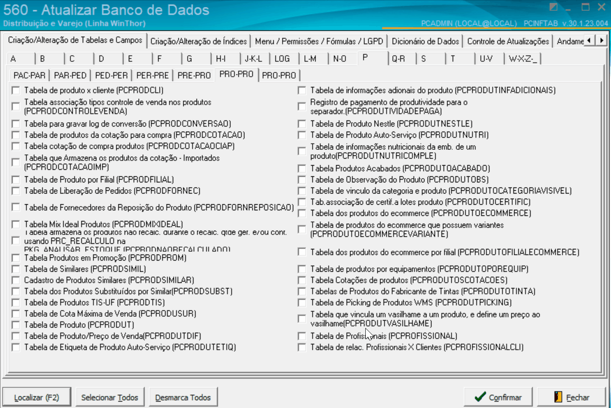Switch to Menu / Permissões / Fórmulas / LGPD tab

(x=319, y=41)
